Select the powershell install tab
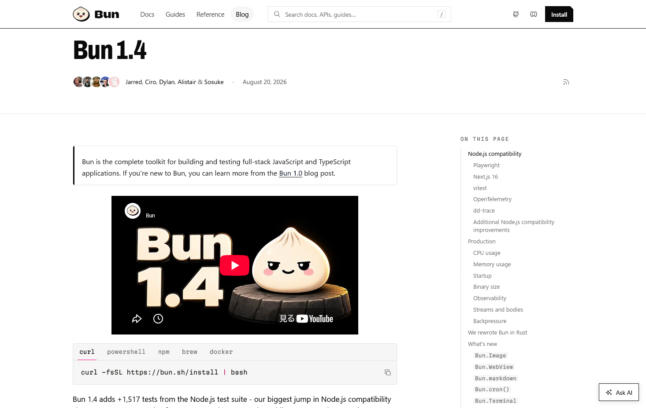The image size is (646, 408). click(x=126, y=352)
